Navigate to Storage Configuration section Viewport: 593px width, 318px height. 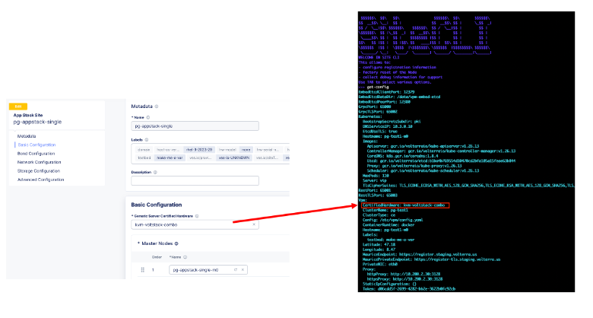[x=39, y=171]
